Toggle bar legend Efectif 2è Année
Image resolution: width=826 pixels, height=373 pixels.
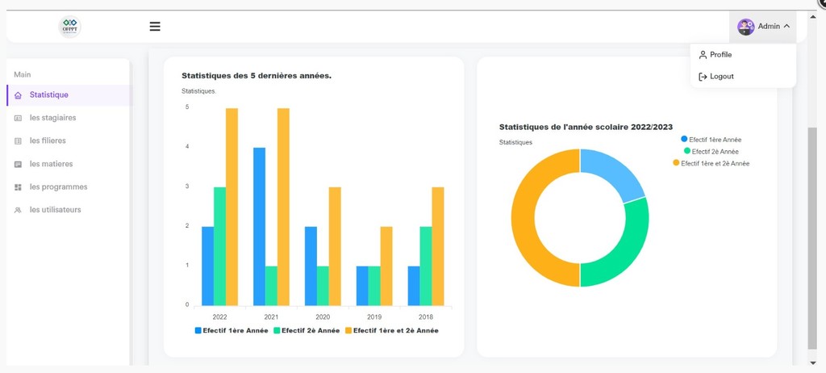pos(307,331)
